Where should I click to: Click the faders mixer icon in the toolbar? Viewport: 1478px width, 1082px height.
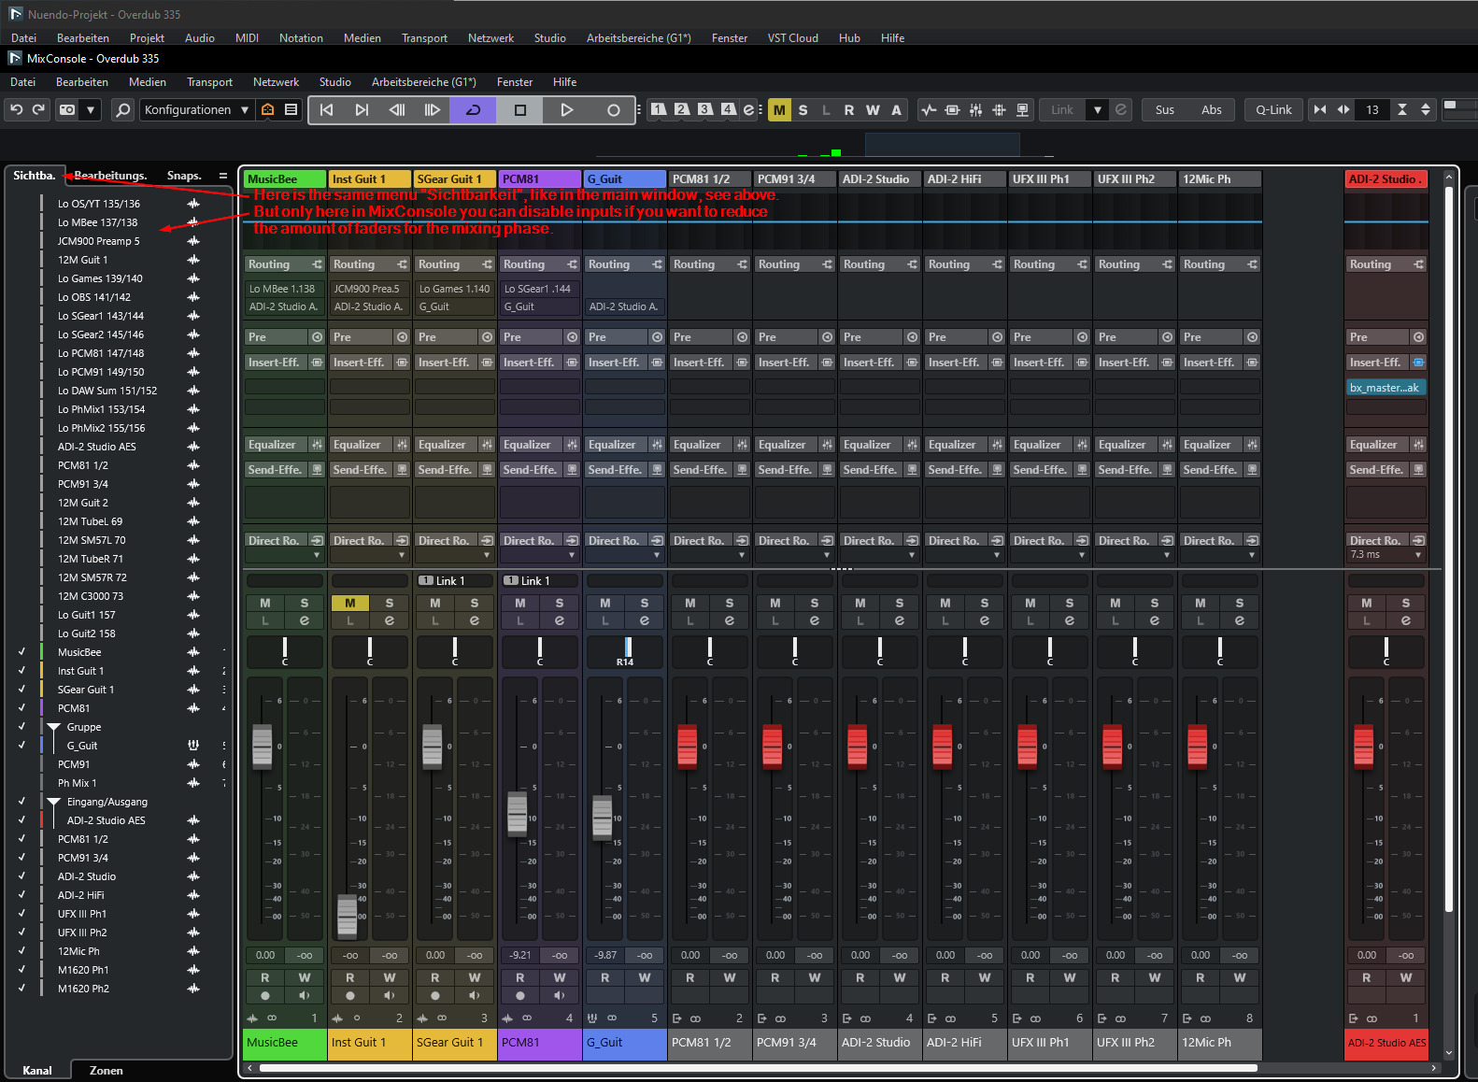pos(975,109)
